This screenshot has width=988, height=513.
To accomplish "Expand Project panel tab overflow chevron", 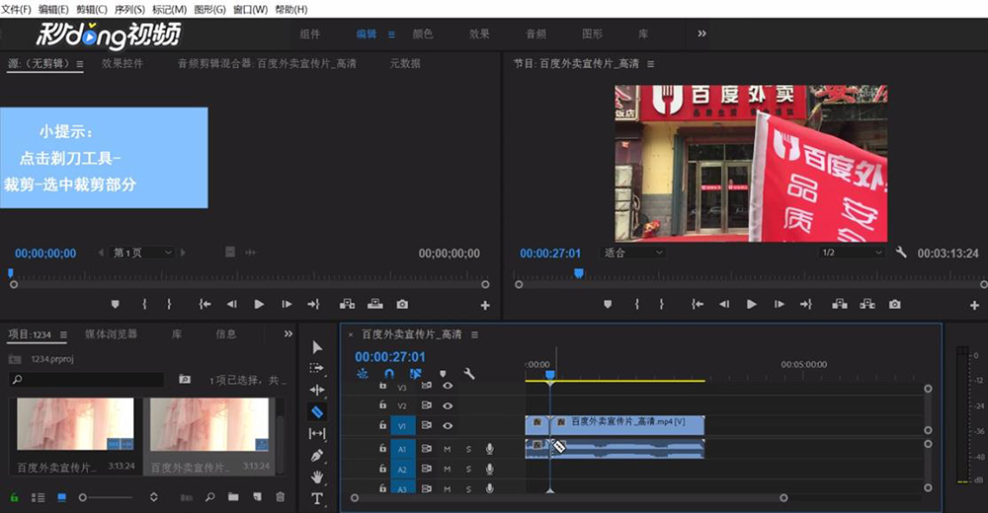I will click(x=288, y=333).
